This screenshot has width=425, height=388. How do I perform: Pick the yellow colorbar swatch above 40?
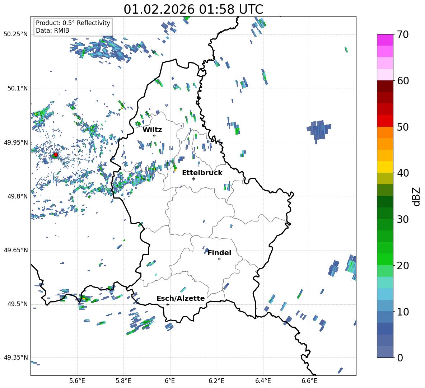[385, 167]
